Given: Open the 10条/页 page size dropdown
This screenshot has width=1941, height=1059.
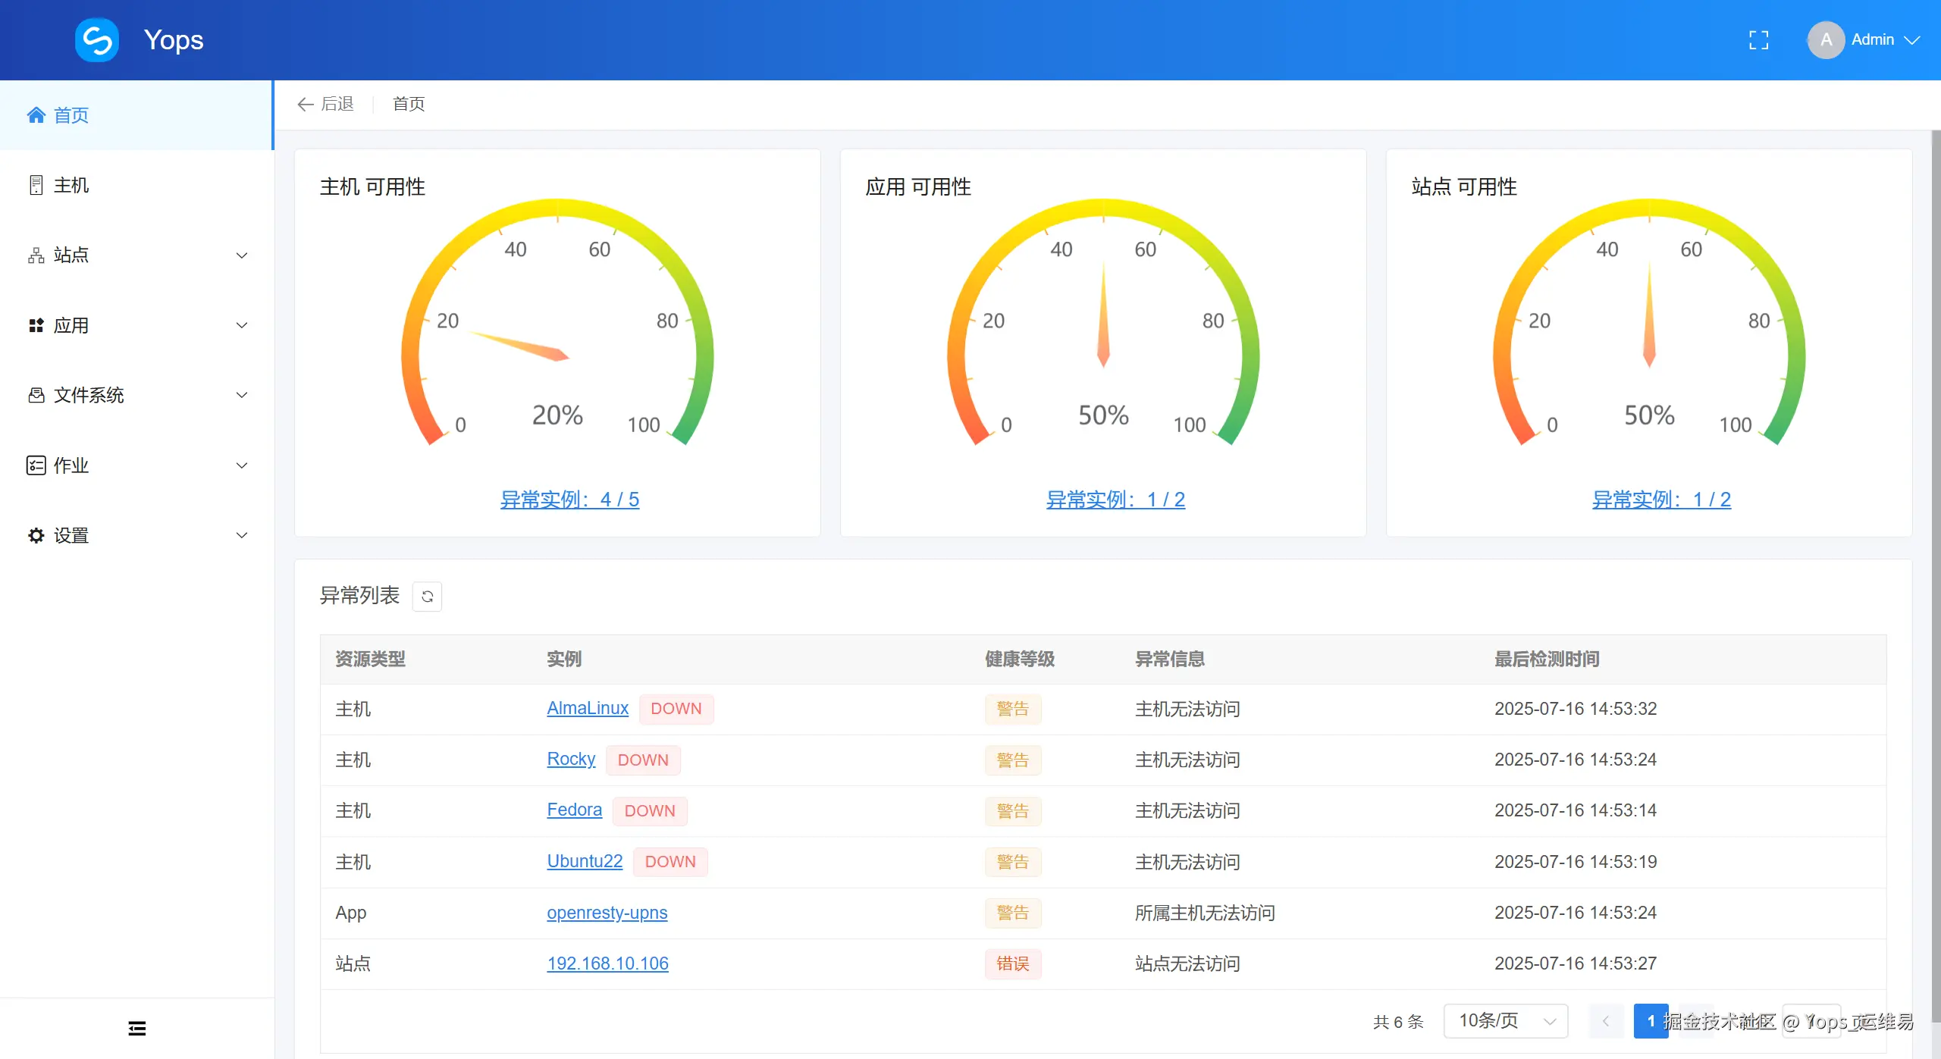Looking at the screenshot, I should (1505, 1021).
